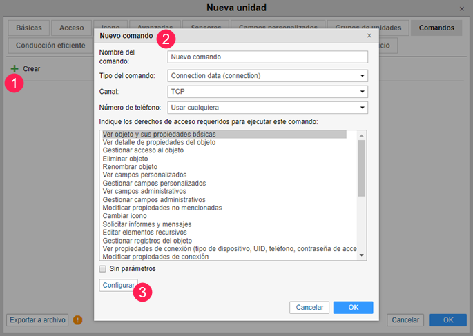Close the Nuevo comando dialog
The height and width of the screenshot is (336, 473).
pyautogui.click(x=369, y=35)
